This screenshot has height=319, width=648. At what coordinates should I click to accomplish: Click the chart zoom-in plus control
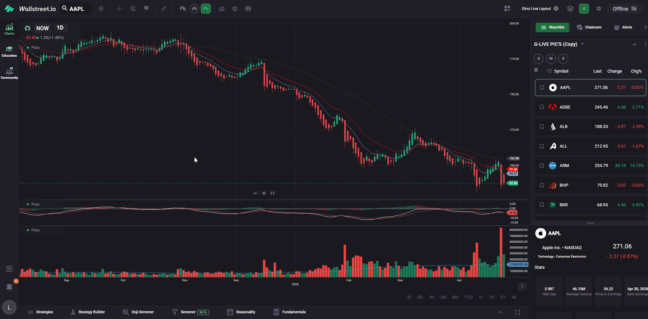tap(264, 193)
